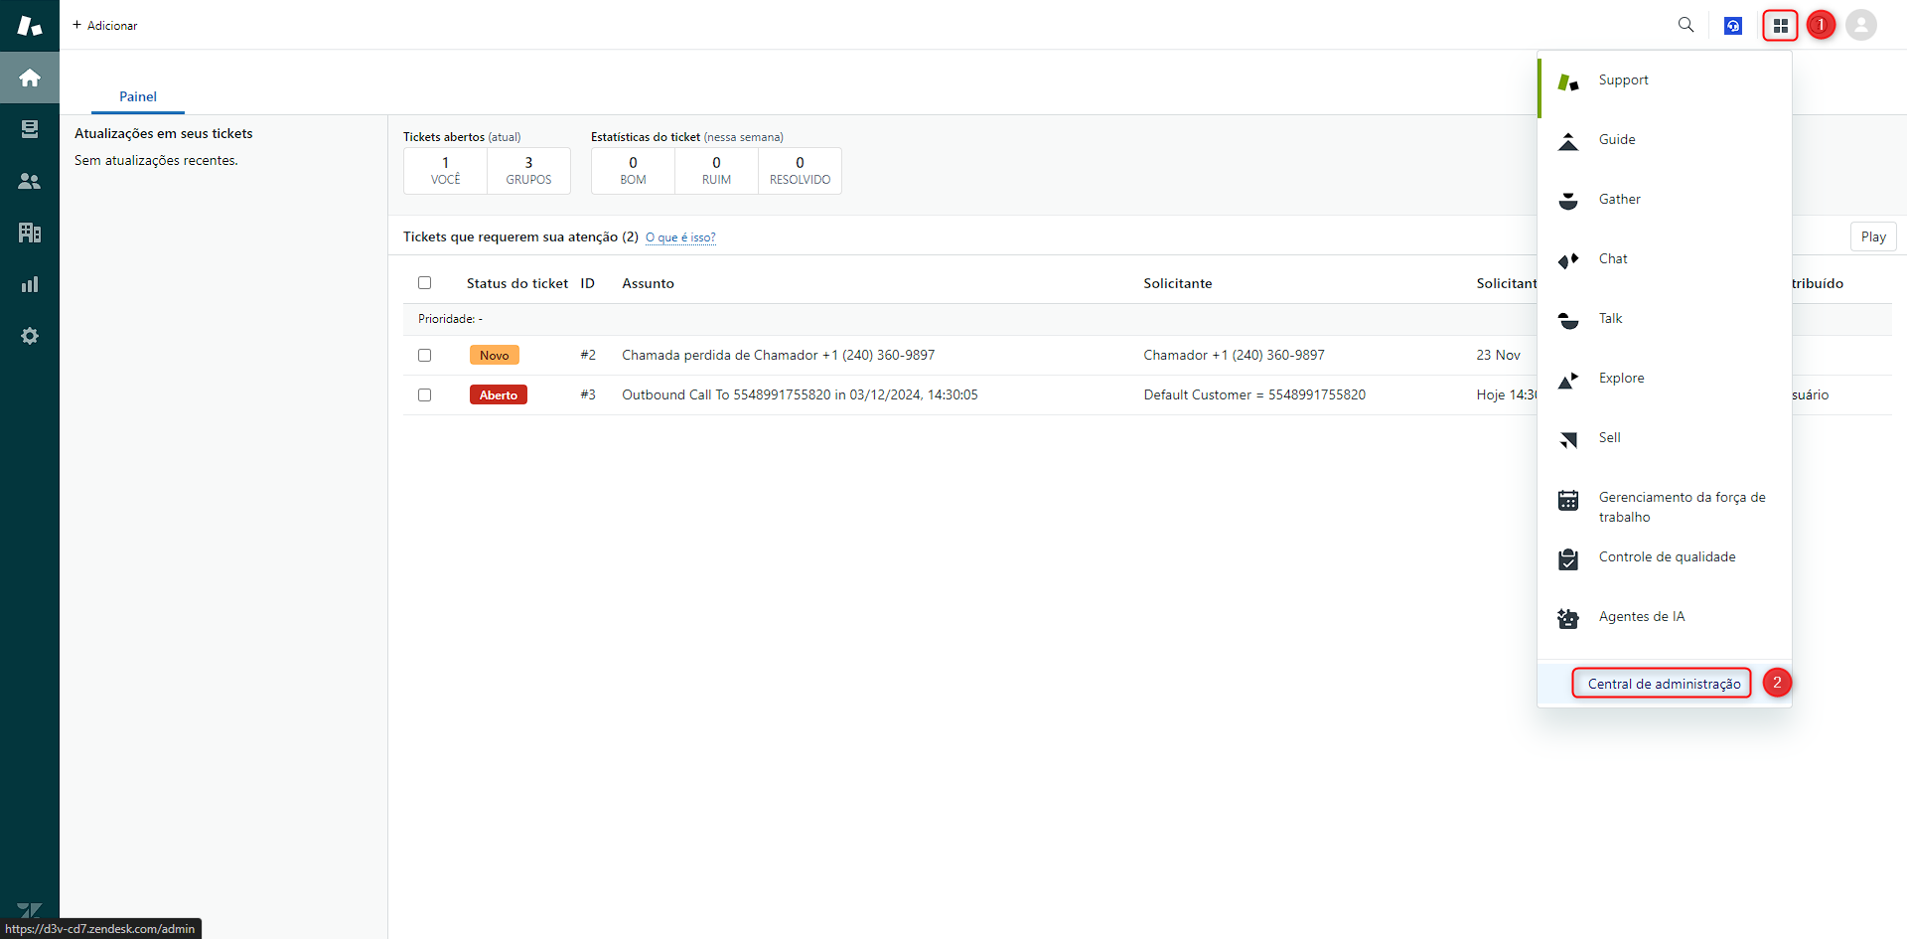Click the VOCÊ open tickets counter
This screenshot has width=1907, height=939.
445,171
